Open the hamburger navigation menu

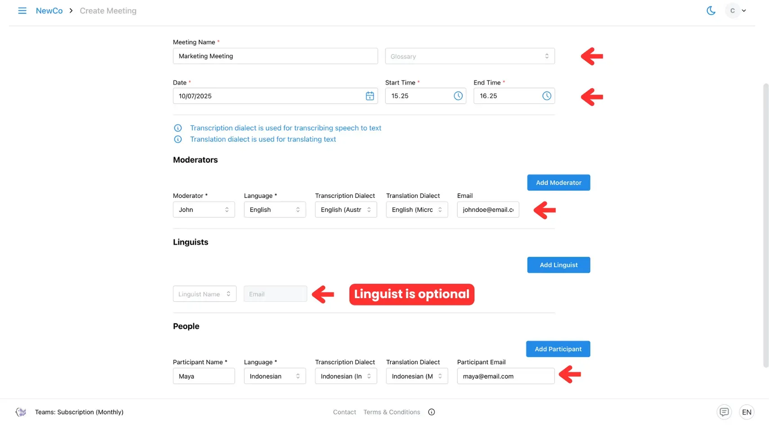pyautogui.click(x=22, y=10)
